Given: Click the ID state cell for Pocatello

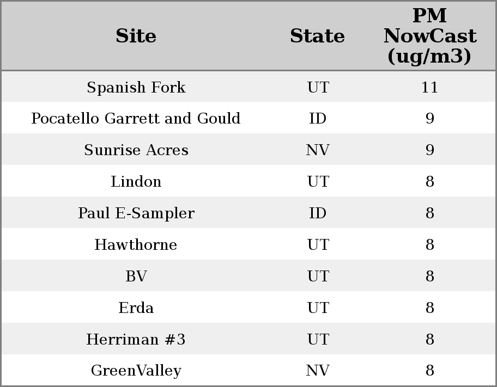Looking at the screenshot, I should 318,119.
